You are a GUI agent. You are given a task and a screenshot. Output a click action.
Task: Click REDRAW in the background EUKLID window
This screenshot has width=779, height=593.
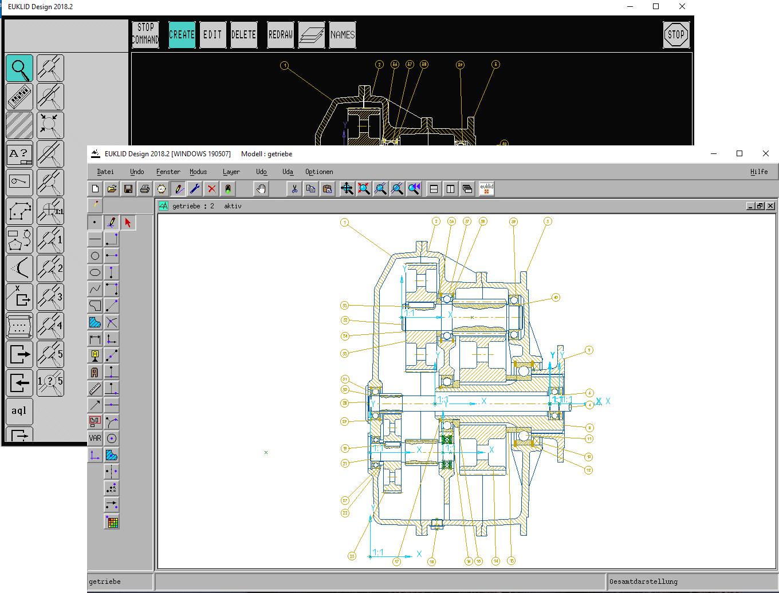pos(281,35)
